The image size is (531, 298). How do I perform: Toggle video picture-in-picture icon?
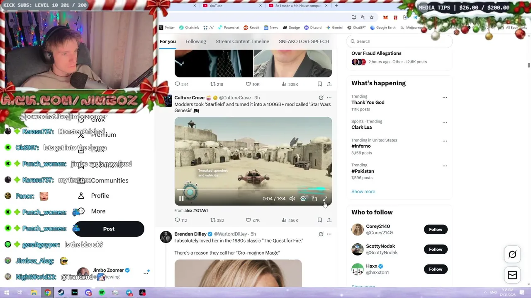314,199
